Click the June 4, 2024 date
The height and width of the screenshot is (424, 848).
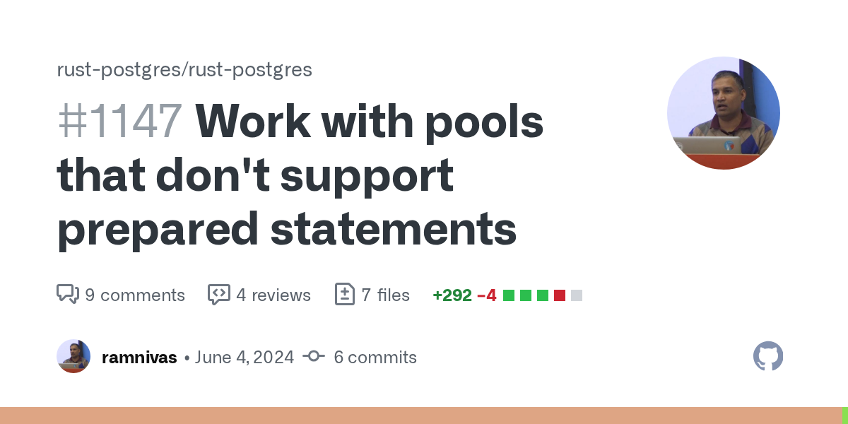tap(245, 358)
